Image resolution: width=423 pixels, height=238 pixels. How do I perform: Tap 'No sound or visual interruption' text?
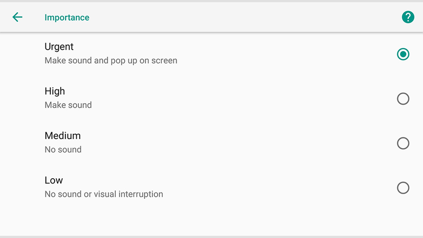104,194
